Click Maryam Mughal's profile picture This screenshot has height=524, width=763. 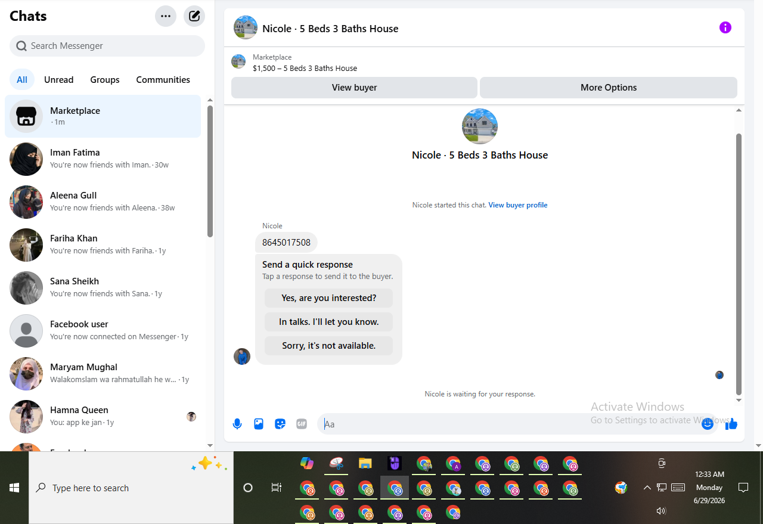tap(26, 374)
